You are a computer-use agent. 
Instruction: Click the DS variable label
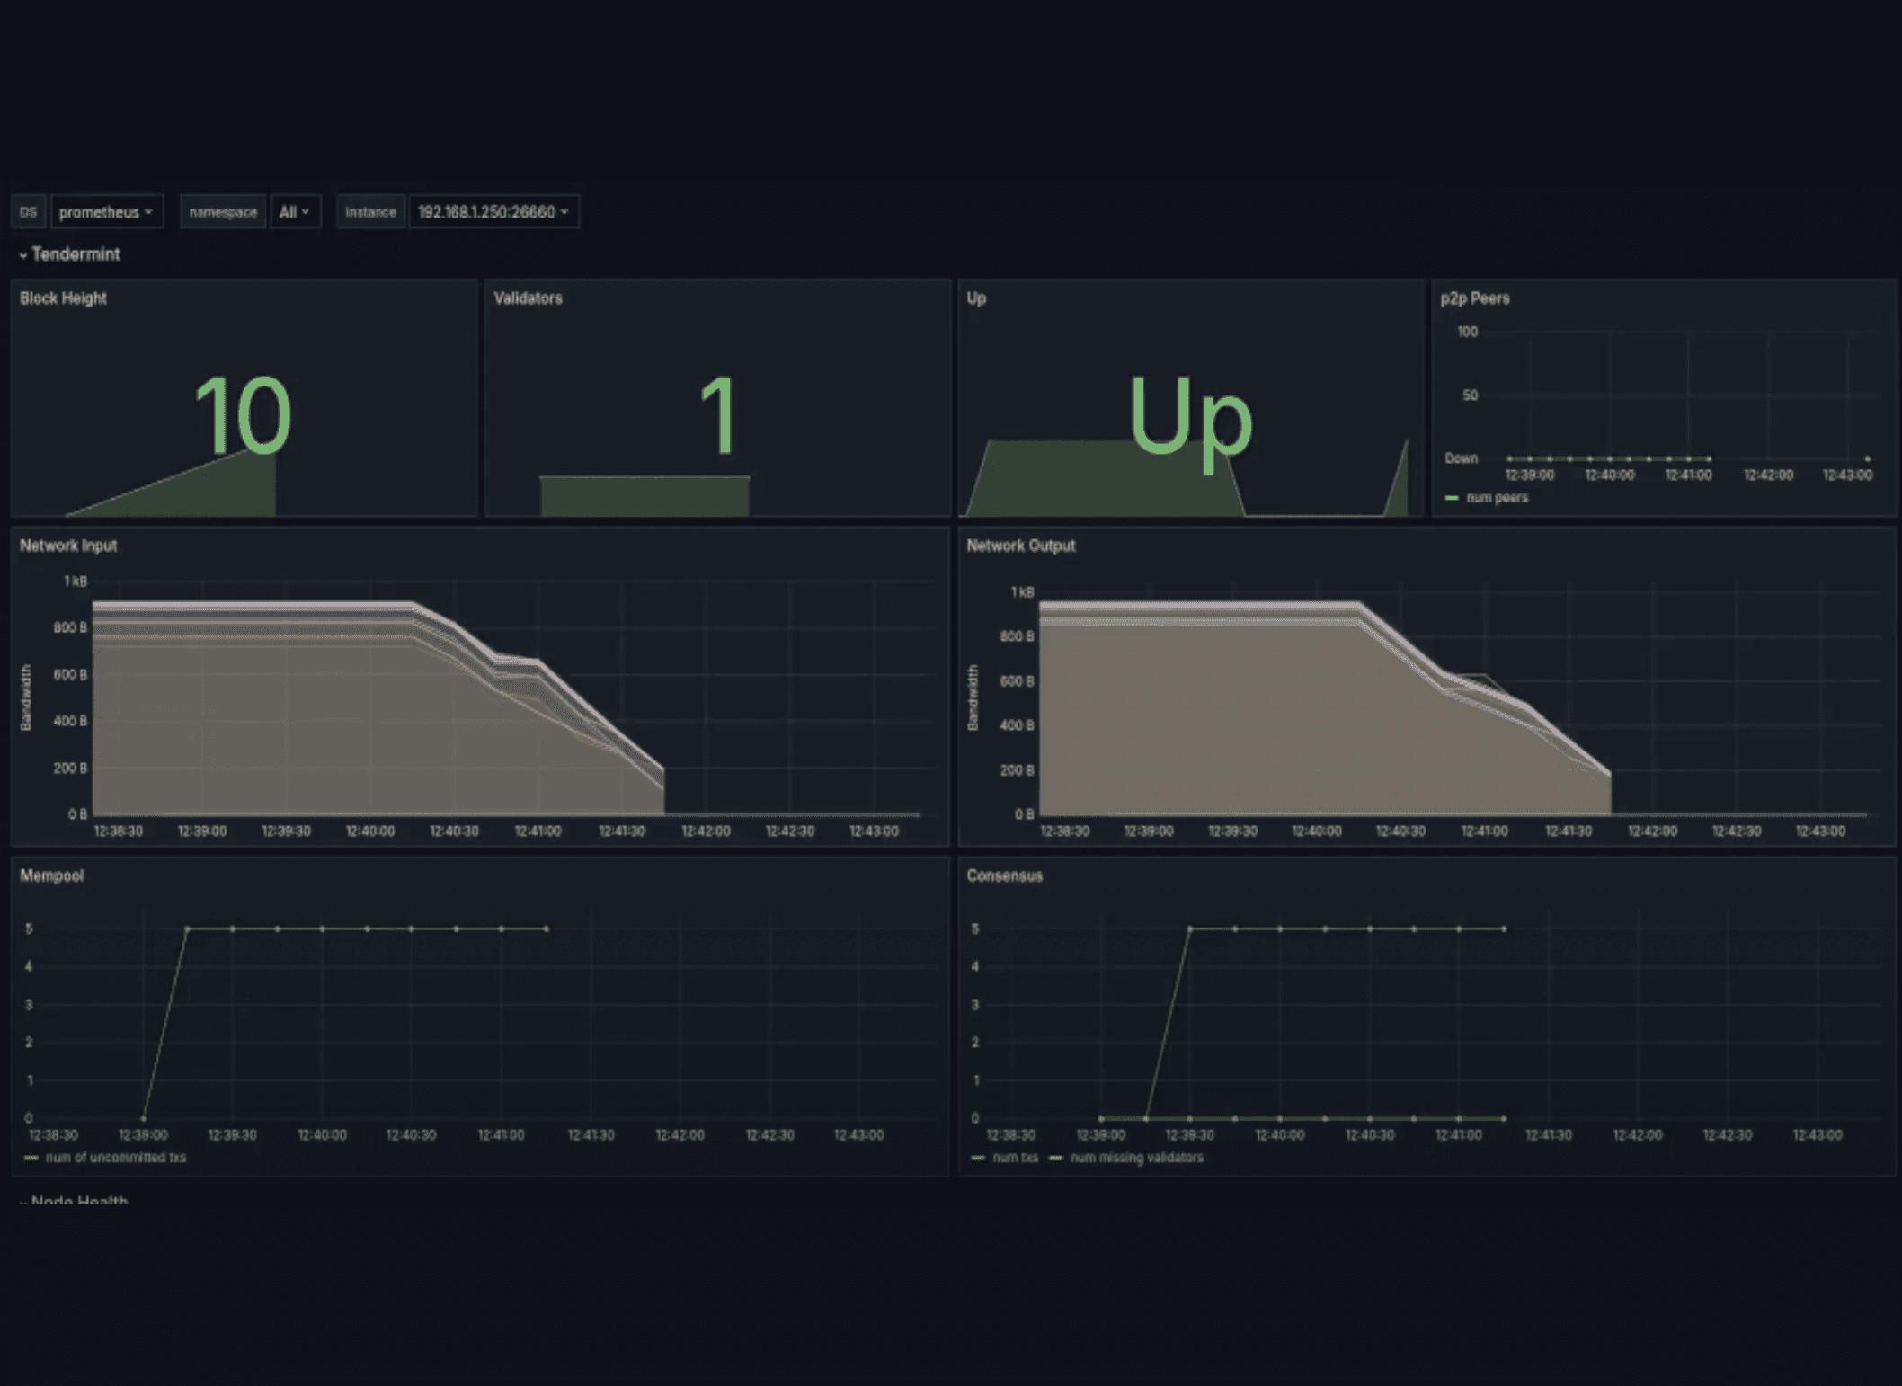pos(29,212)
